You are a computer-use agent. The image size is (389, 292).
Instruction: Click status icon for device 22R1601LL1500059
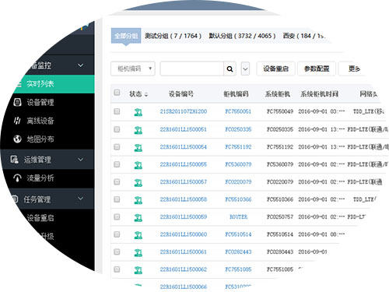[x=138, y=217]
